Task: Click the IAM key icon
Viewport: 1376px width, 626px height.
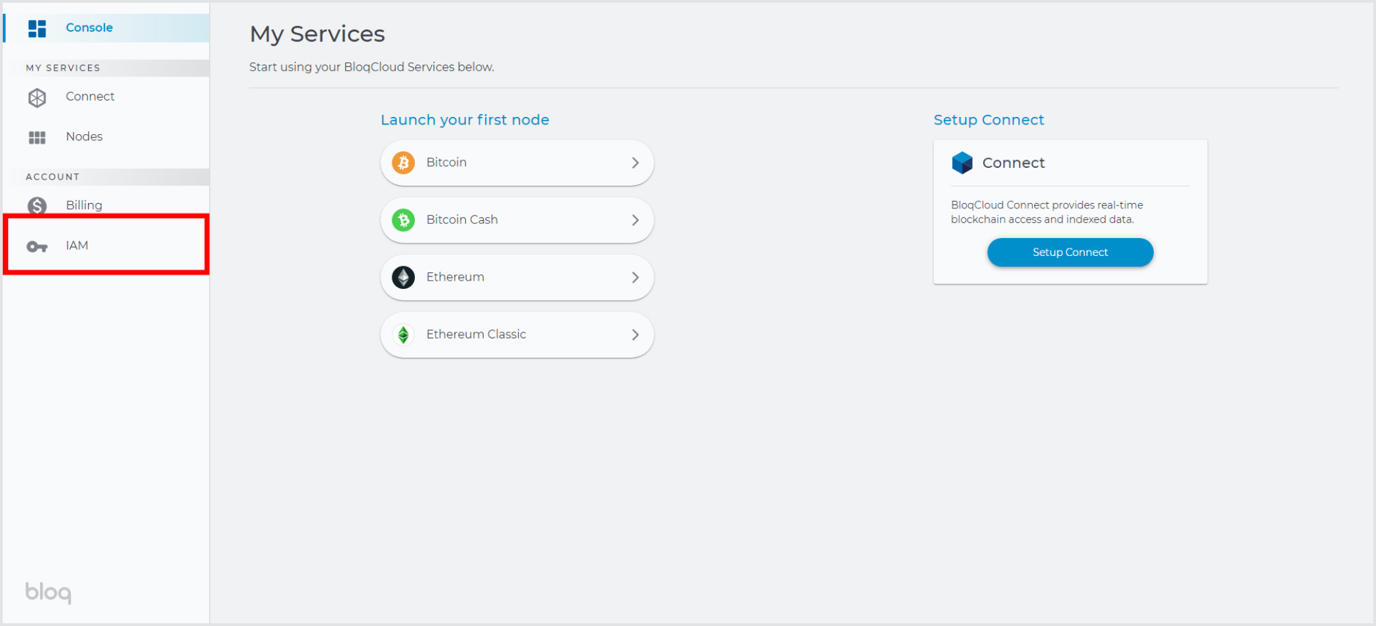Action: (x=37, y=245)
